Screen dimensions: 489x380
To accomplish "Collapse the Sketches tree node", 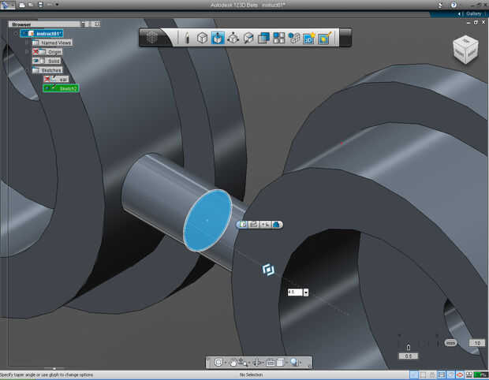I will tap(27, 70).
